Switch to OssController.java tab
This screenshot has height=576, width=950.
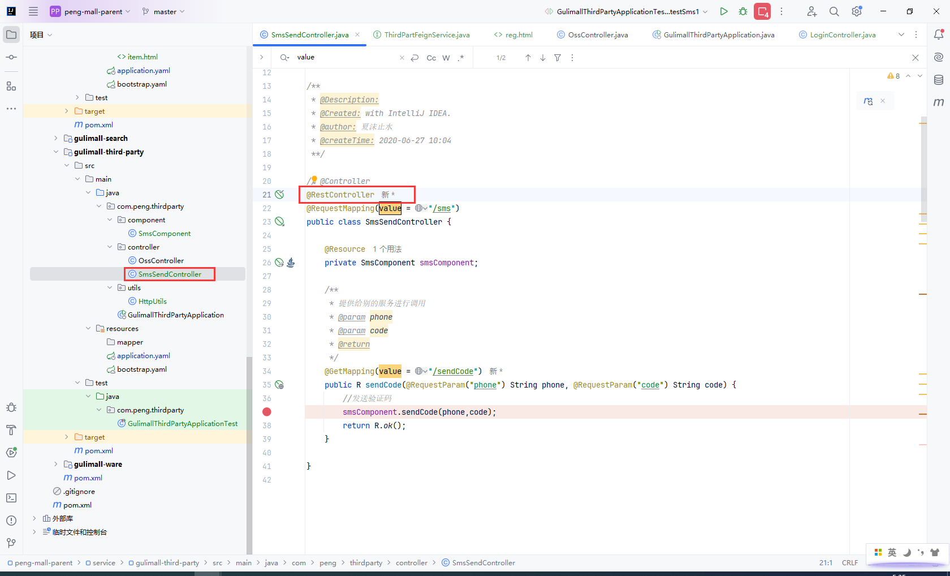[593, 35]
